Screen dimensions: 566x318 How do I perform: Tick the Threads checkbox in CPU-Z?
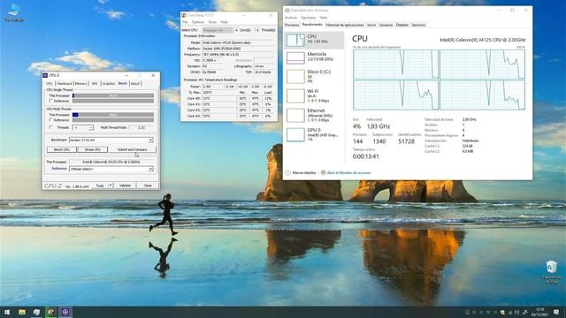pos(51,127)
